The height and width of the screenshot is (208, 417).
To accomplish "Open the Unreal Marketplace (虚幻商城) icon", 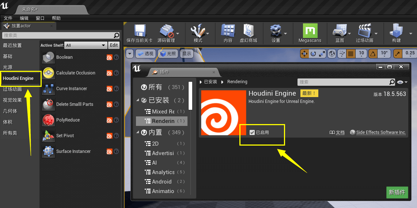I will pyautogui.click(x=249, y=31).
